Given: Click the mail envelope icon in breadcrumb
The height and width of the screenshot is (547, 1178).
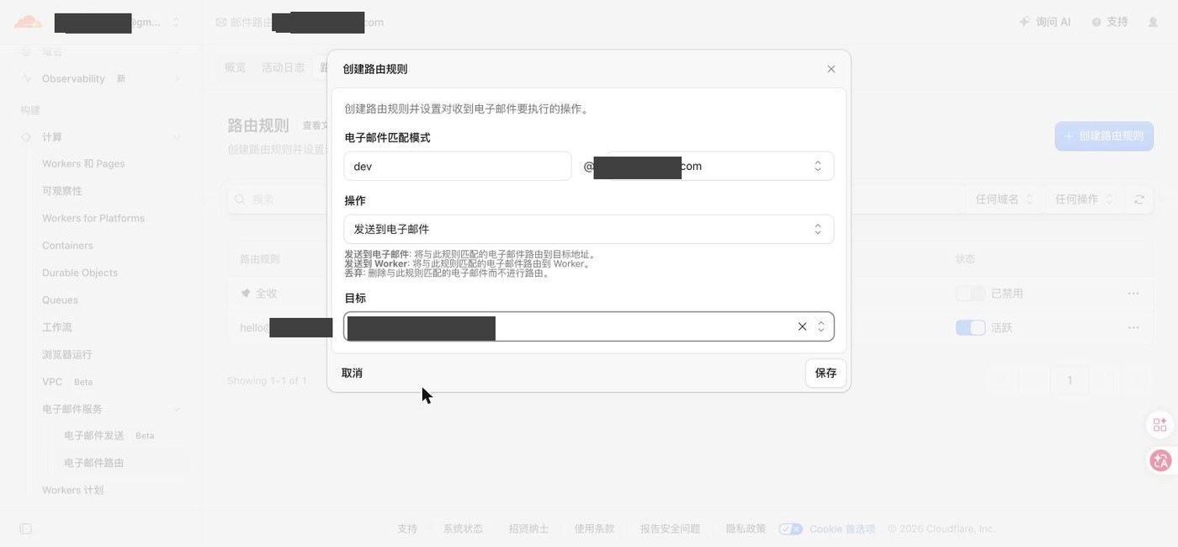Looking at the screenshot, I should pos(221,22).
